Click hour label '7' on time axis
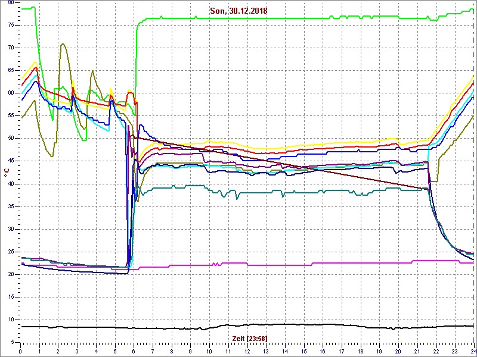This screenshot has width=477, height=357. [153, 351]
